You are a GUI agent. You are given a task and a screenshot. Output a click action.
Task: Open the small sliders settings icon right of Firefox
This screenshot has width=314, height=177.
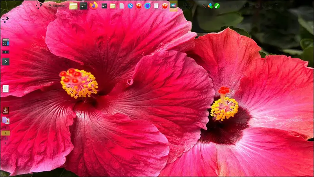click(104, 6)
